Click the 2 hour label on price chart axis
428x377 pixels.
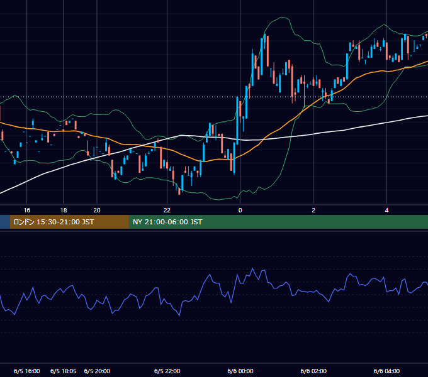313,210
